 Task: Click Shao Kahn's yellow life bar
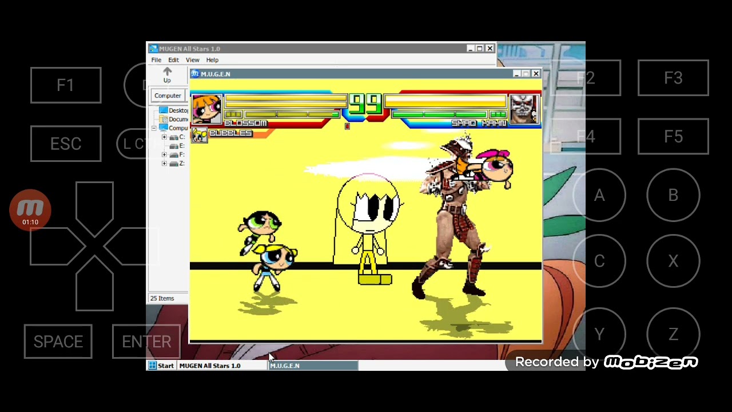click(445, 101)
